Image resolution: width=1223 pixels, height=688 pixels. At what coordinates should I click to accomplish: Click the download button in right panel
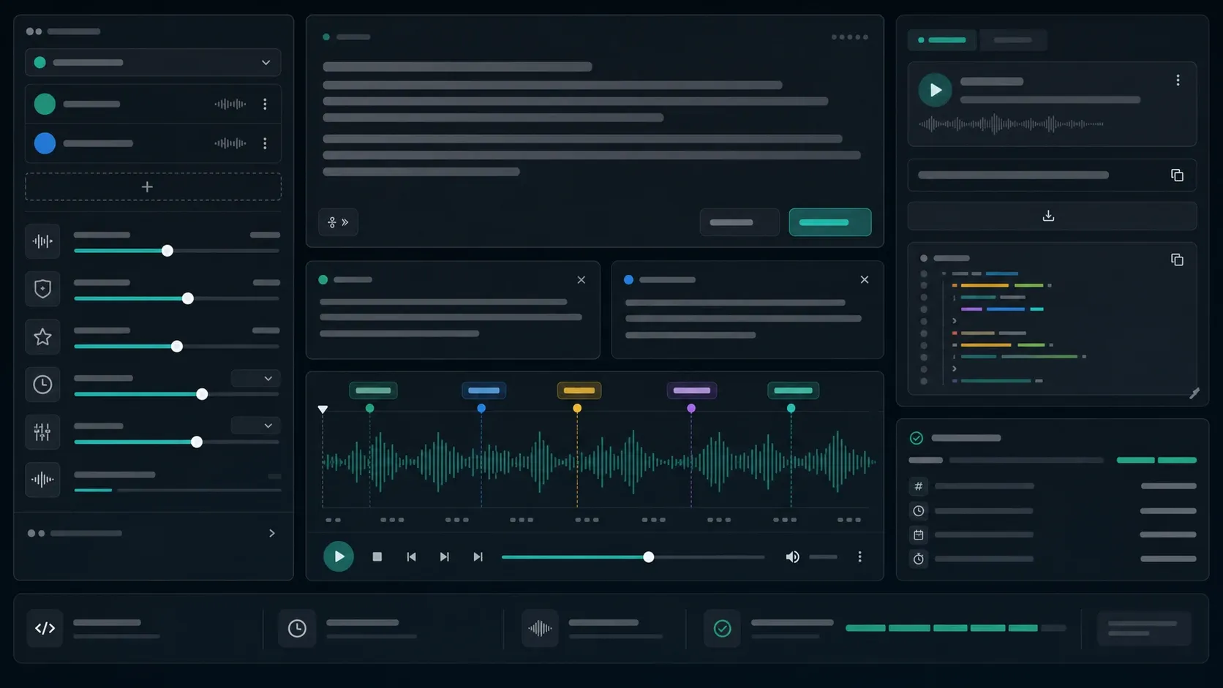(x=1052, y=216)
